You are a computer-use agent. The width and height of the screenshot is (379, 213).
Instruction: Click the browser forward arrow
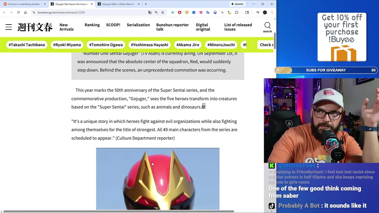click(x=11, y=12)
